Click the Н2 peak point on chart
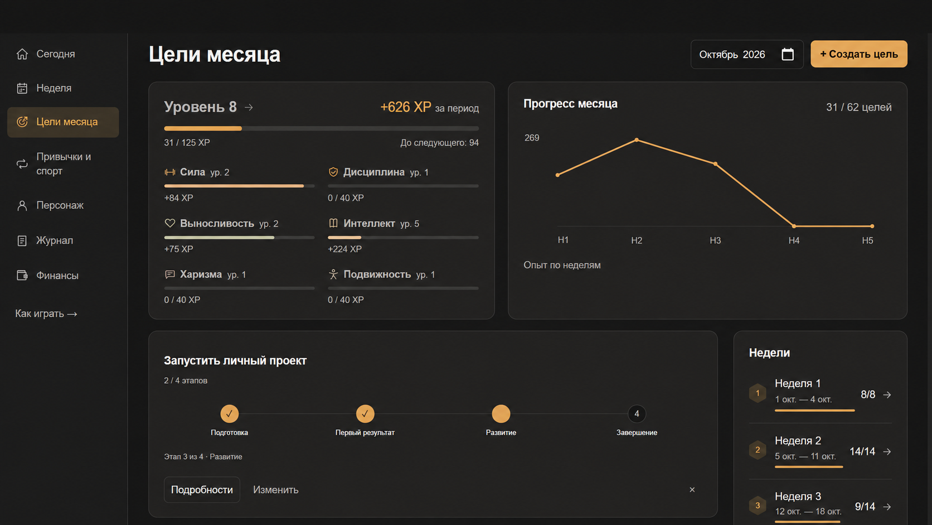Screen dimensions: 932x525 coord(637,140)
